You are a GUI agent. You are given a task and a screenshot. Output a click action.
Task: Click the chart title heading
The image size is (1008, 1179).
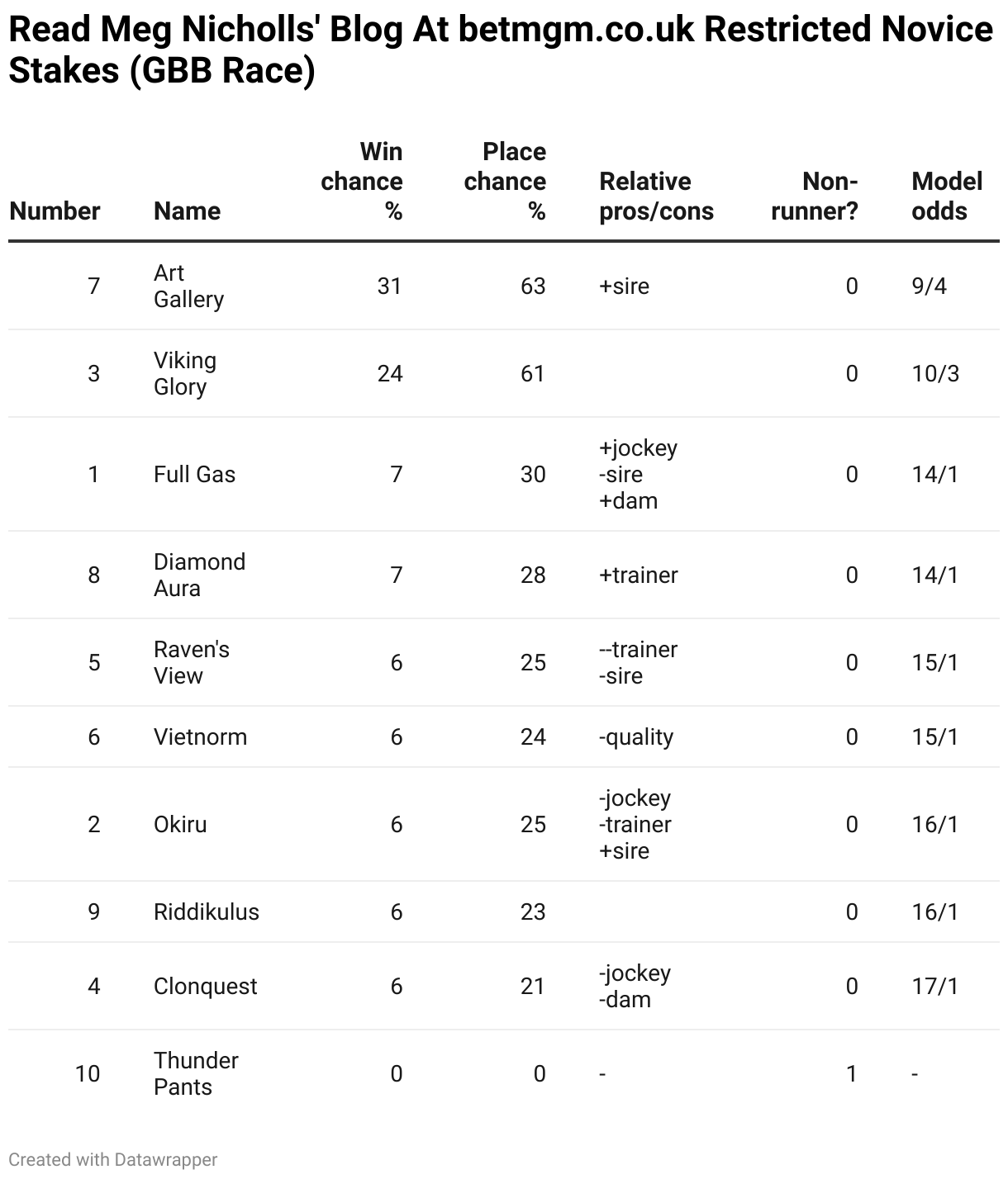(501, 50)
